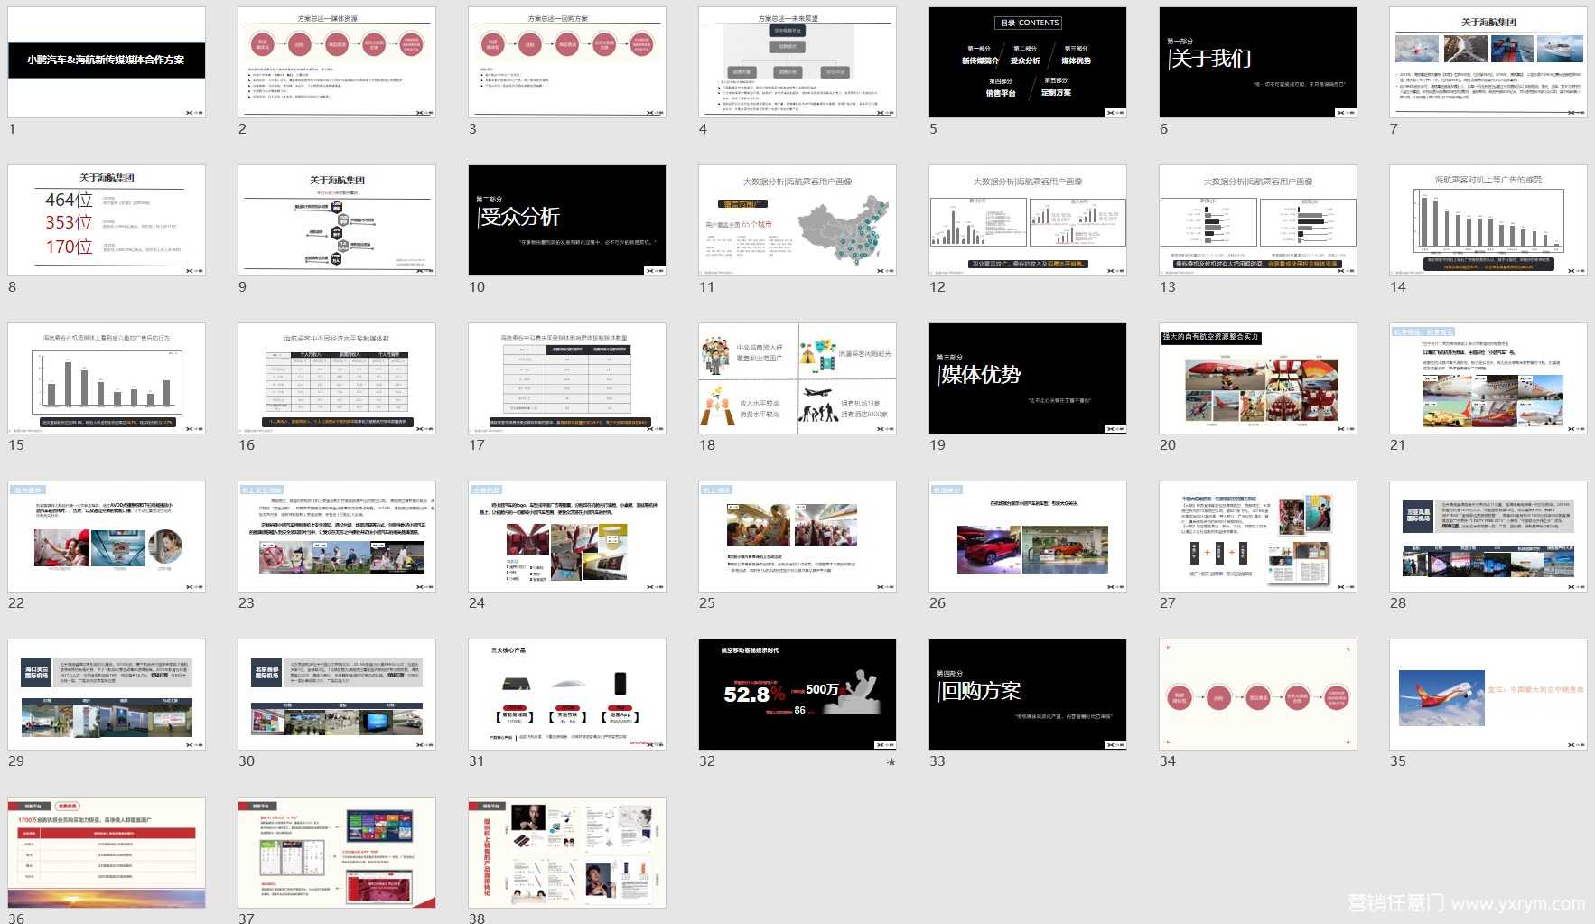1595x924 pixels.
Task: Pick slide 9 thumbnail with the hexagon diagram
Action: coord(337,220)
